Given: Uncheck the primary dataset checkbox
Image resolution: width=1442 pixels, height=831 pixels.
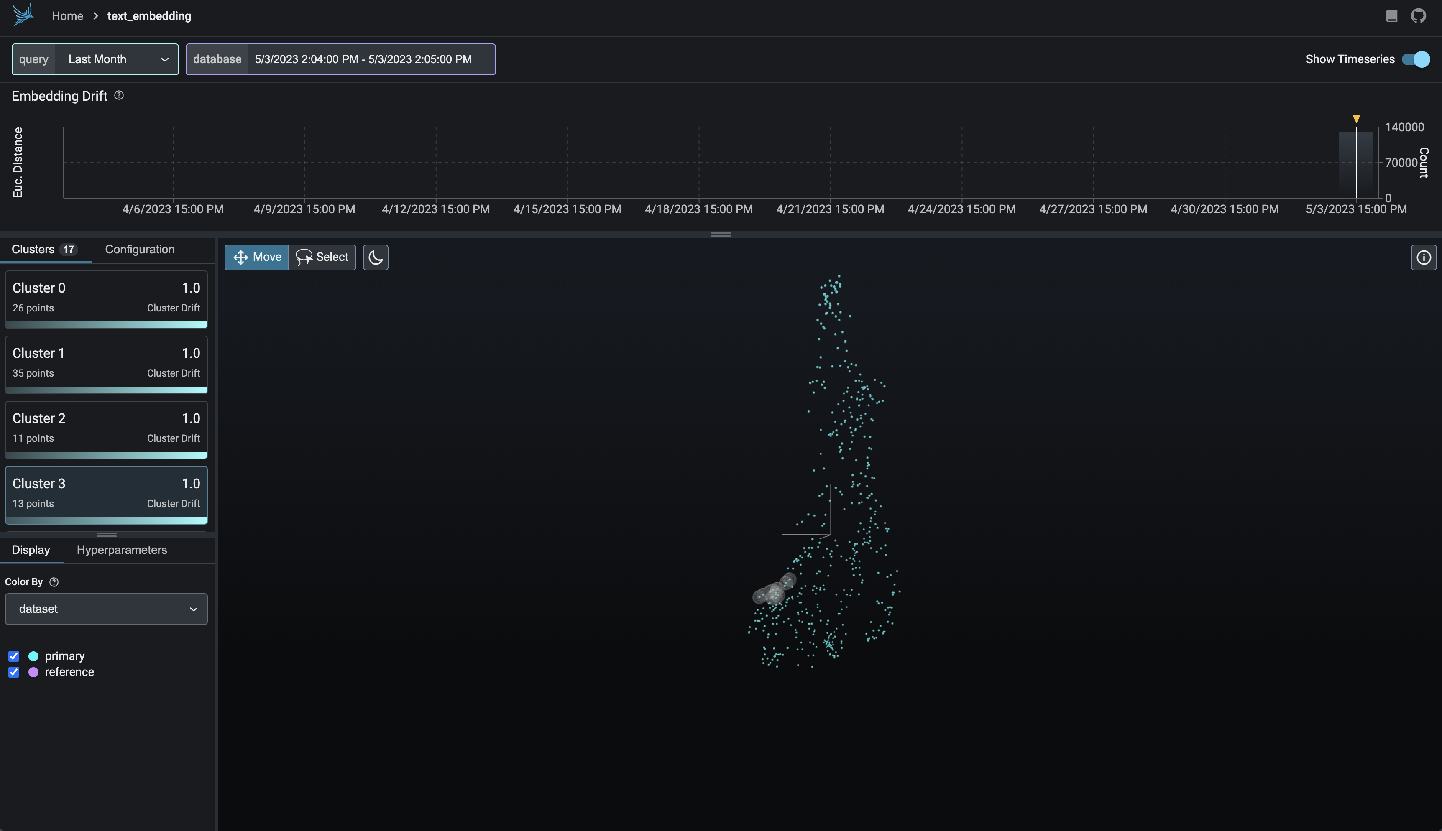Looking at the screenshot, I should click(x=14, y=656).
